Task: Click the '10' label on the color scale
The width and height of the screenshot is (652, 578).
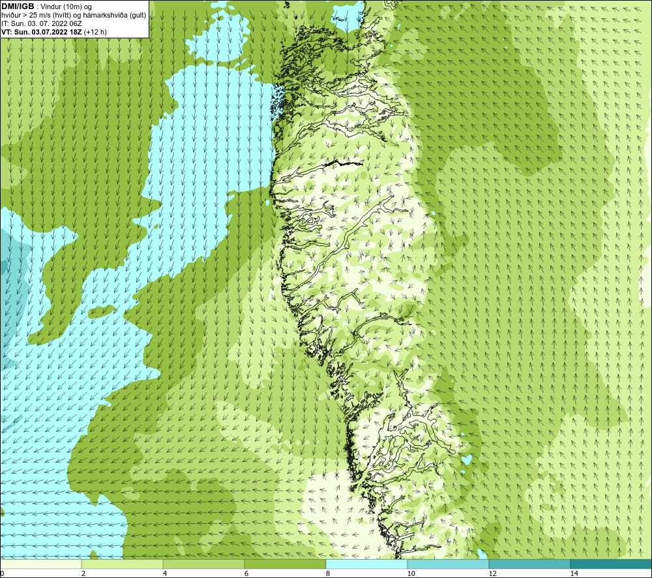Action: (x=411, y=573)
